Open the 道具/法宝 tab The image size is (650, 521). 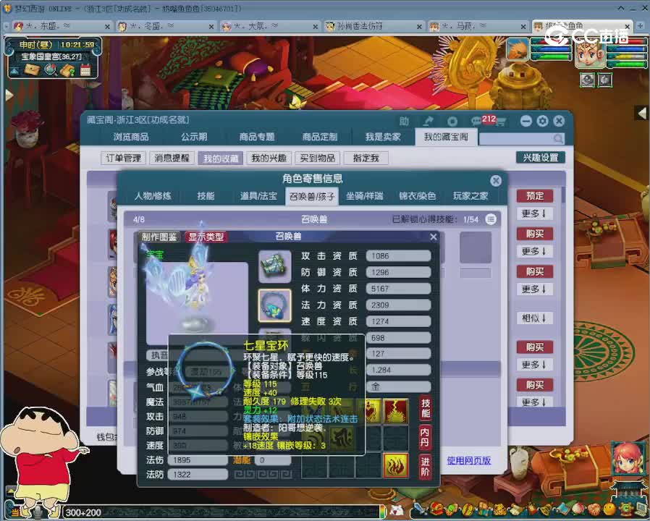click(258, 196)
